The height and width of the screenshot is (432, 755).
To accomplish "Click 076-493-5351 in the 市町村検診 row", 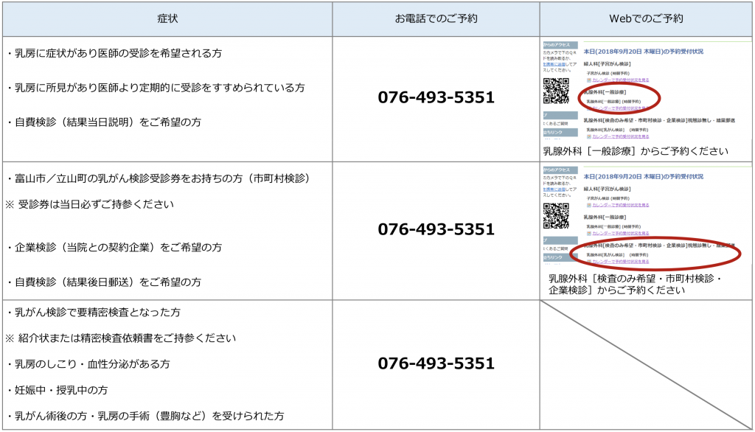I will coord(436,229).
